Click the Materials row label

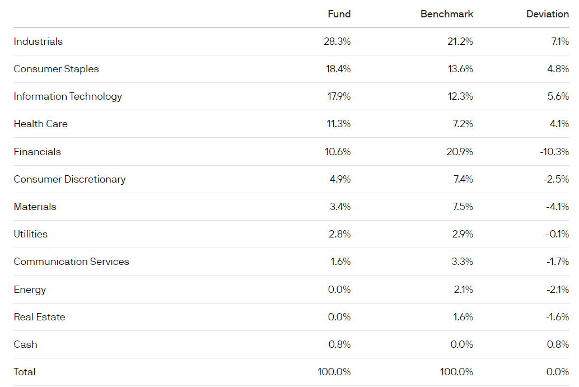(x=35, y=207)
